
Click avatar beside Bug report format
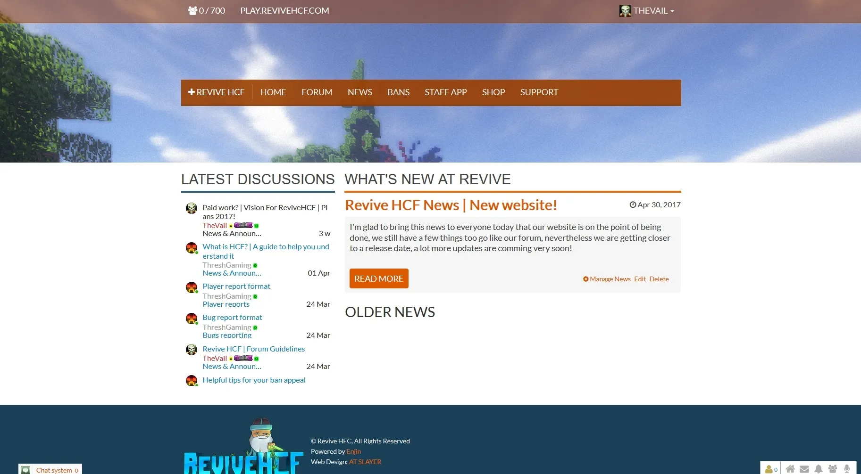pos(192,319)
